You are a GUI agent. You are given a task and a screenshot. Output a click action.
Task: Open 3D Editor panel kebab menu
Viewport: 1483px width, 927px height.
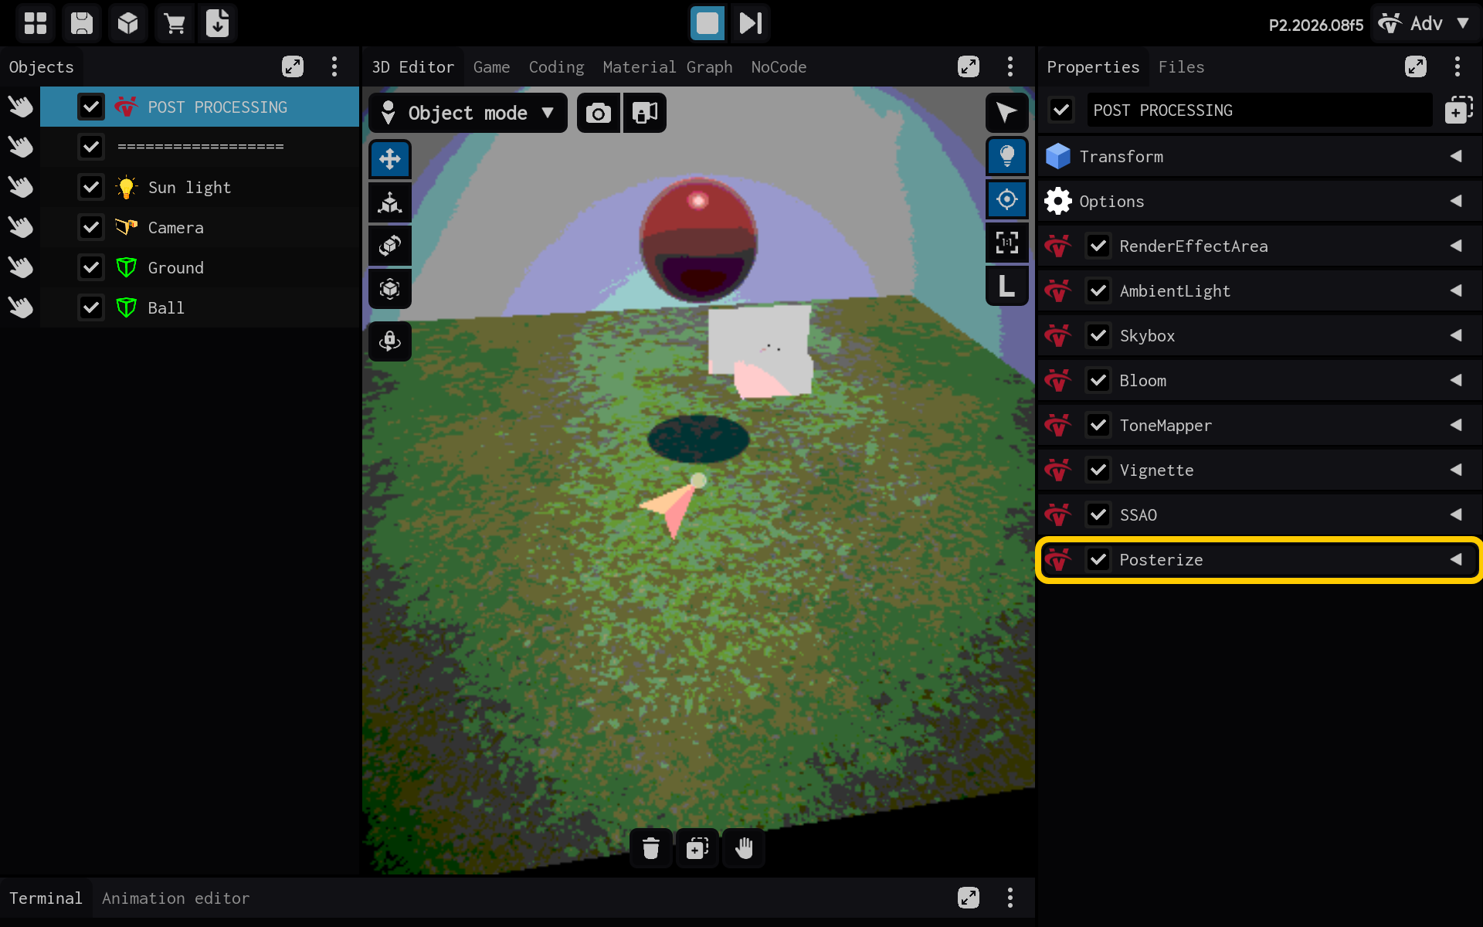1010,66
